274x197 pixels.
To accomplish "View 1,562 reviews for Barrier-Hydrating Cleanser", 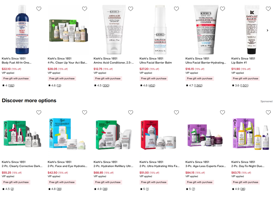I will [x=198, y=85].
